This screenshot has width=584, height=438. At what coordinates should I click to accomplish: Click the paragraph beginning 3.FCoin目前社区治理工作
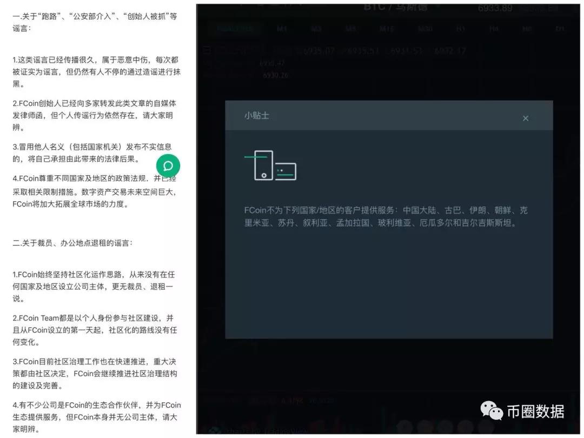coord(95,374)
